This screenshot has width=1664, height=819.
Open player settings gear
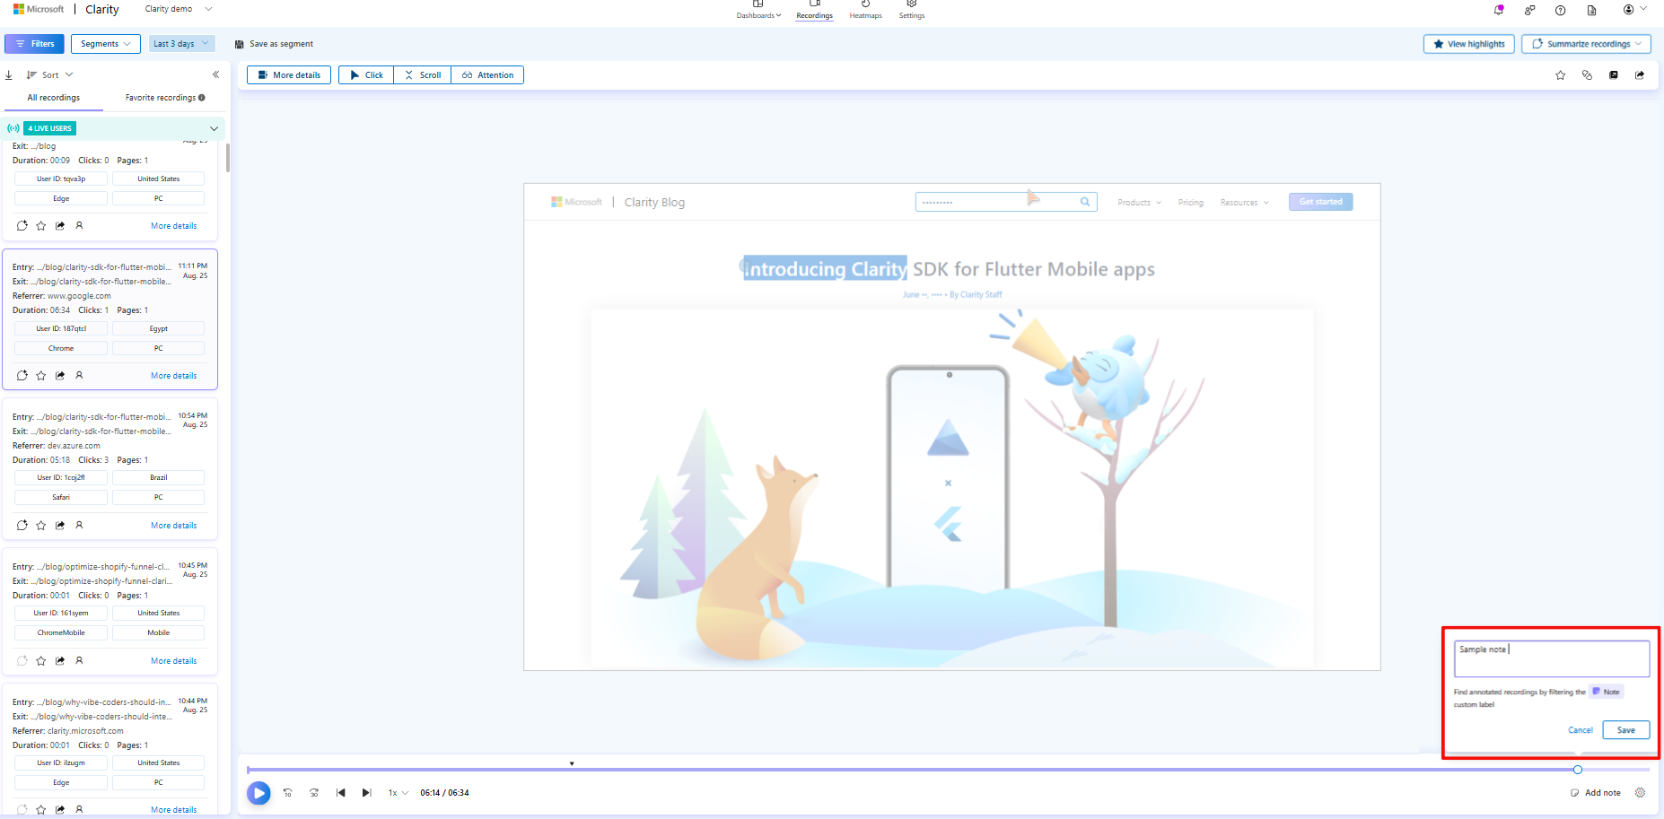tap(1641, 793)
